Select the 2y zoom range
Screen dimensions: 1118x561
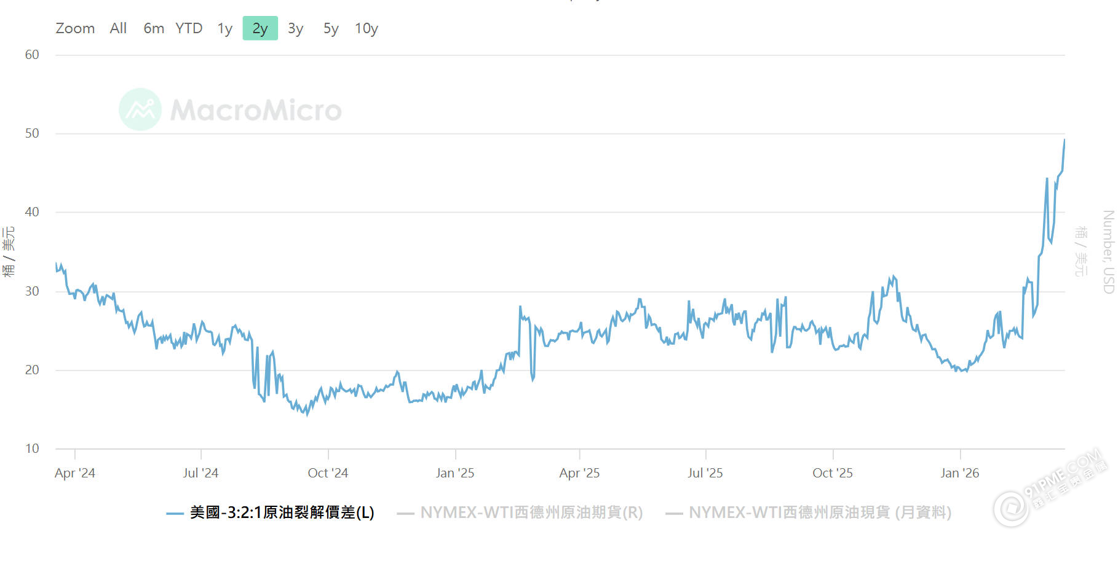coord(260,28)
